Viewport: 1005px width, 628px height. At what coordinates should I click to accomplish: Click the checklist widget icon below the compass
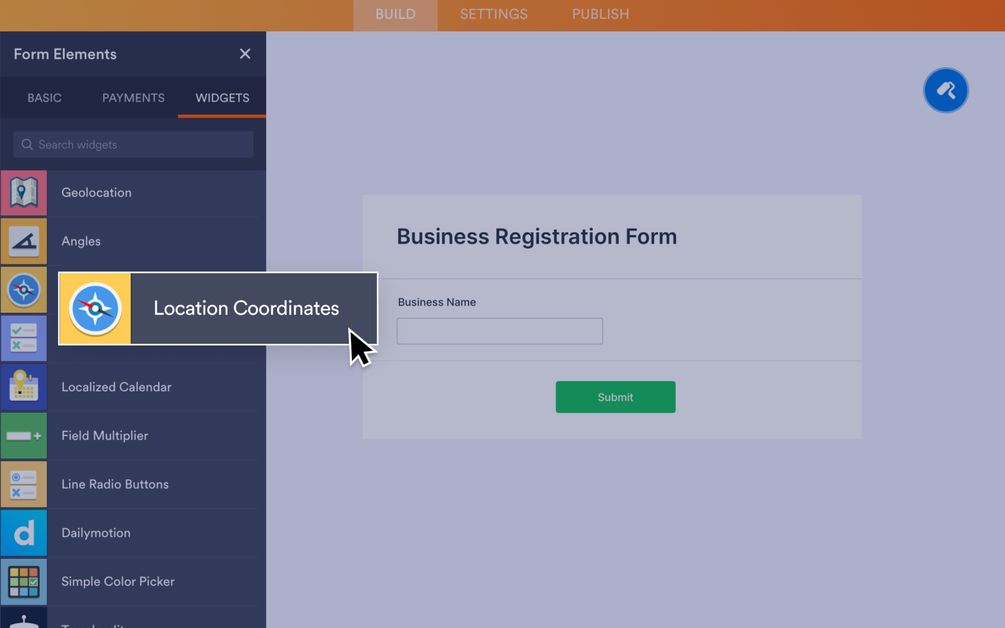(x=24, y=338)
